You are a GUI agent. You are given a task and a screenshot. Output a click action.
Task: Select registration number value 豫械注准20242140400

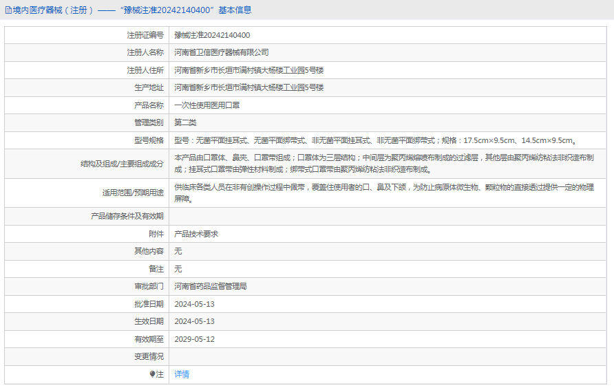click(x=212, y=35)
